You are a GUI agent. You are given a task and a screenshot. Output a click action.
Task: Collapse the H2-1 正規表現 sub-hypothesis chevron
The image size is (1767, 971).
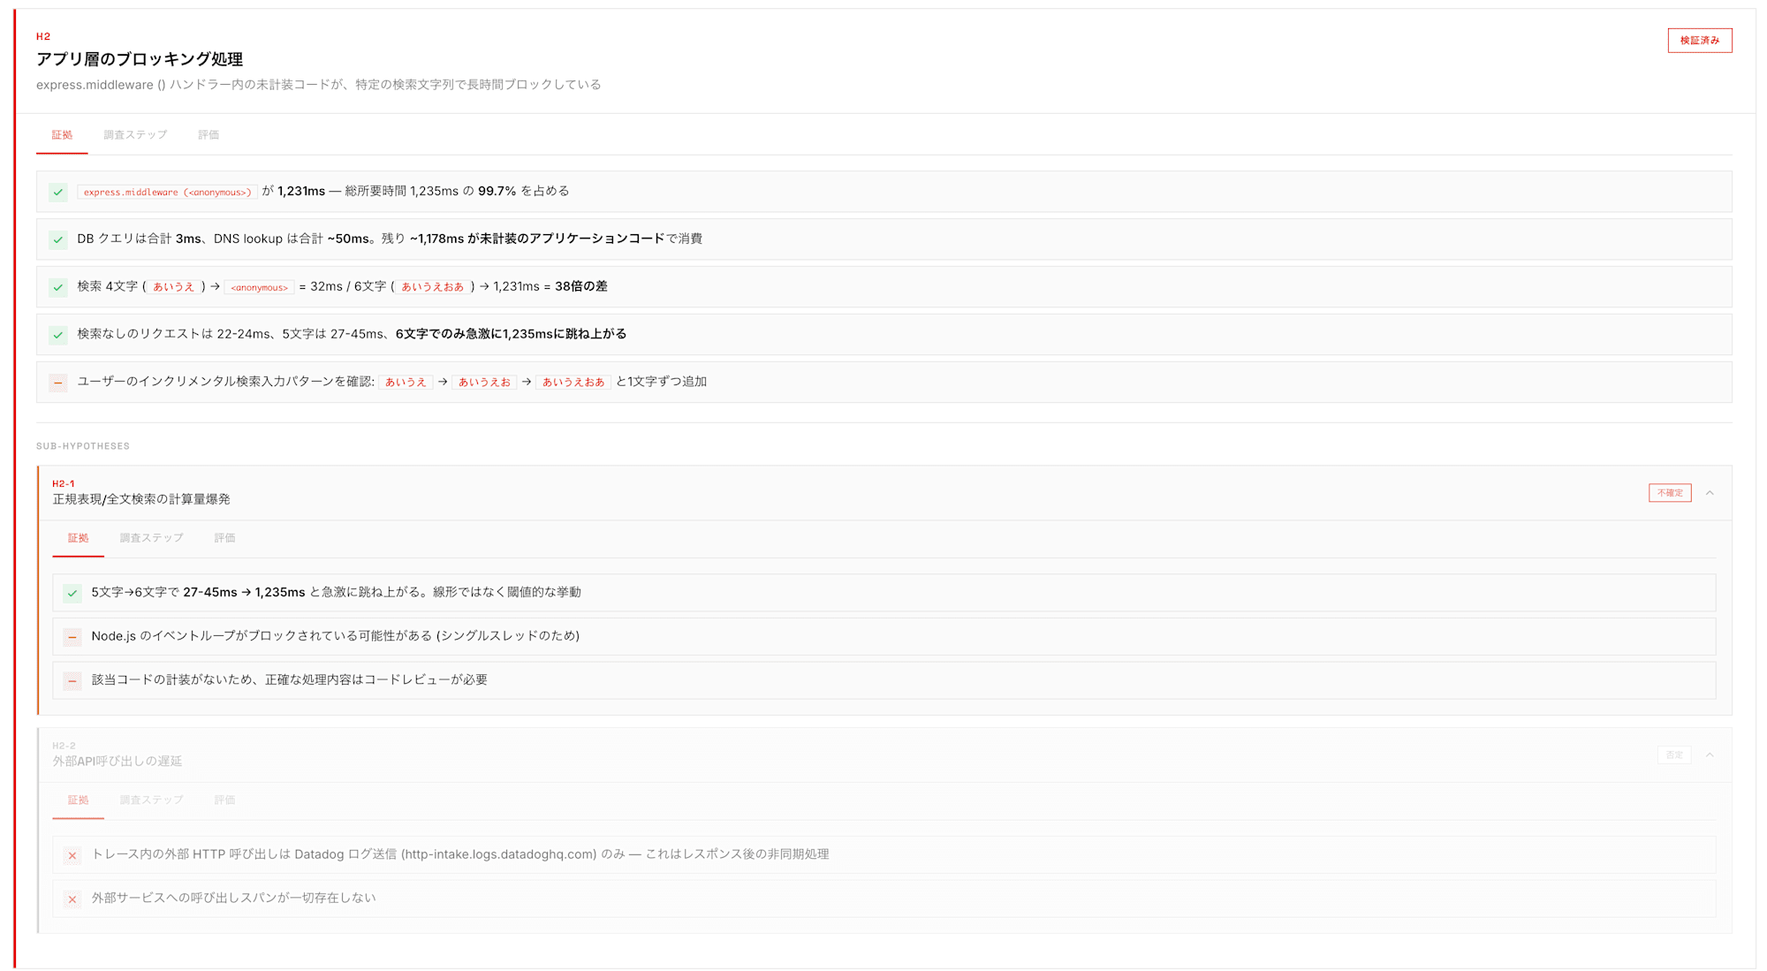(1710, 493)
